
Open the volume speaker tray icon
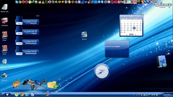(x=154, y=95)
